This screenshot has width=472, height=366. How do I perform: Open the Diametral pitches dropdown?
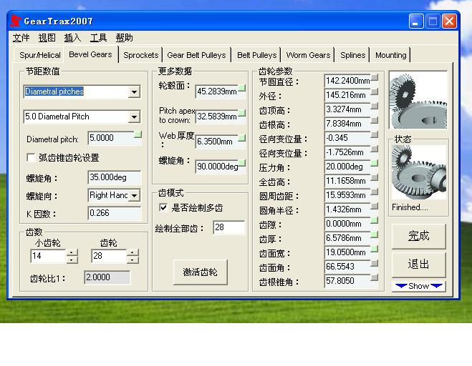point(134,91)
